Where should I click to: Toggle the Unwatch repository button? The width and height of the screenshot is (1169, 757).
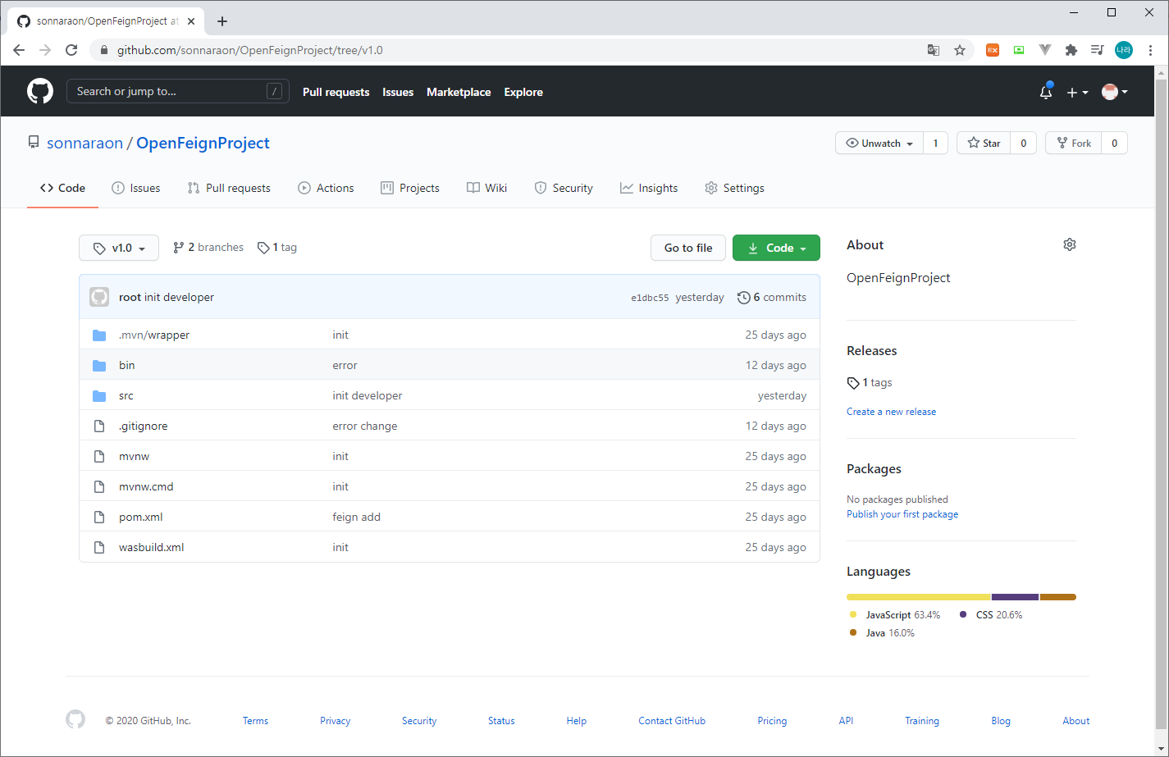tap(879, 143)
